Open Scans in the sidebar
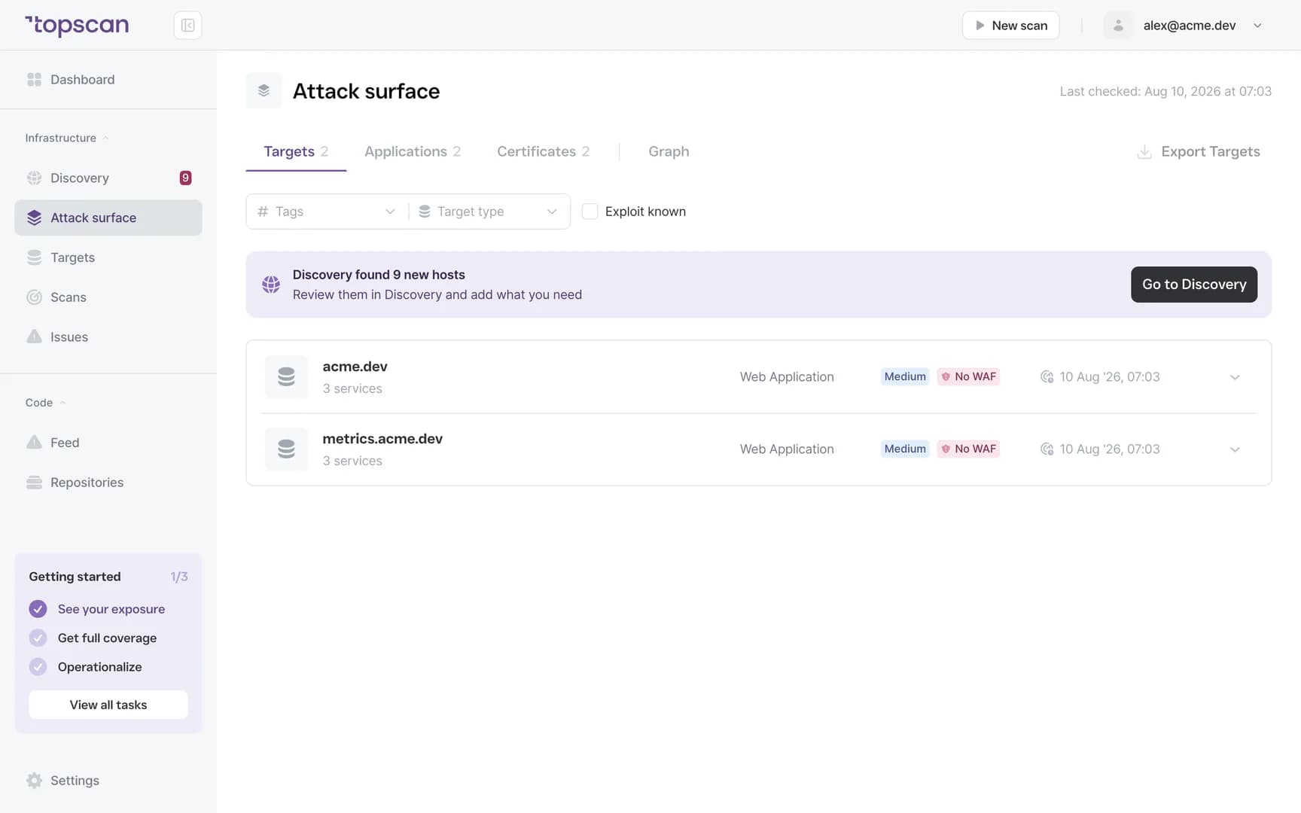Image resolution: width=1301 pixels, height=813 pixels. [x=108, y=297]
